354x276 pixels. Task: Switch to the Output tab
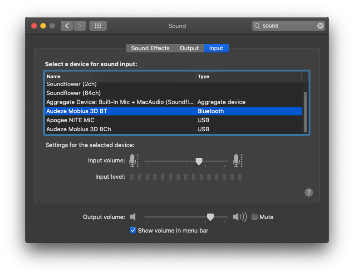(x=189, y=48)
